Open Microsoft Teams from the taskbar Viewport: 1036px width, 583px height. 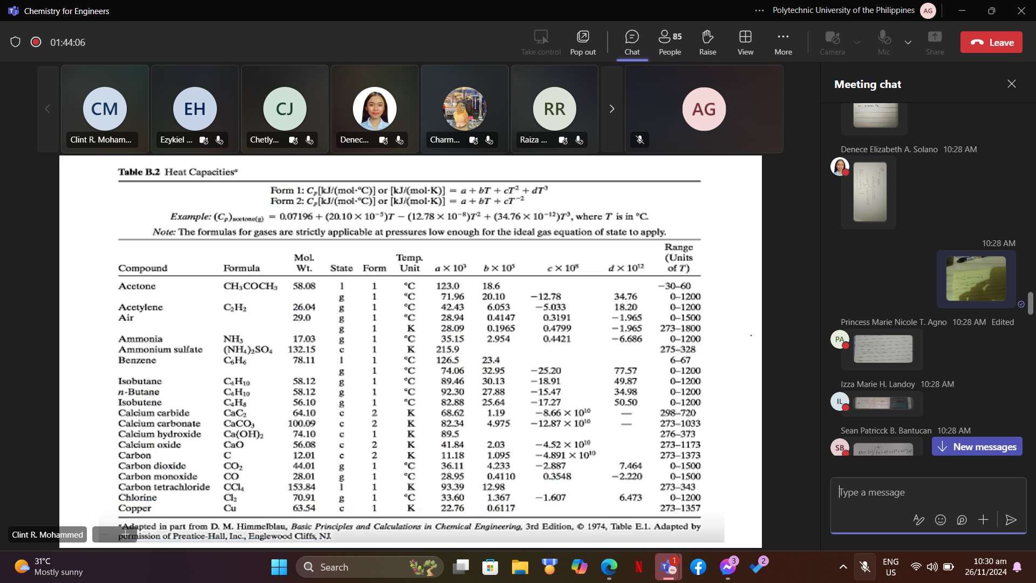tap(668, 567)
